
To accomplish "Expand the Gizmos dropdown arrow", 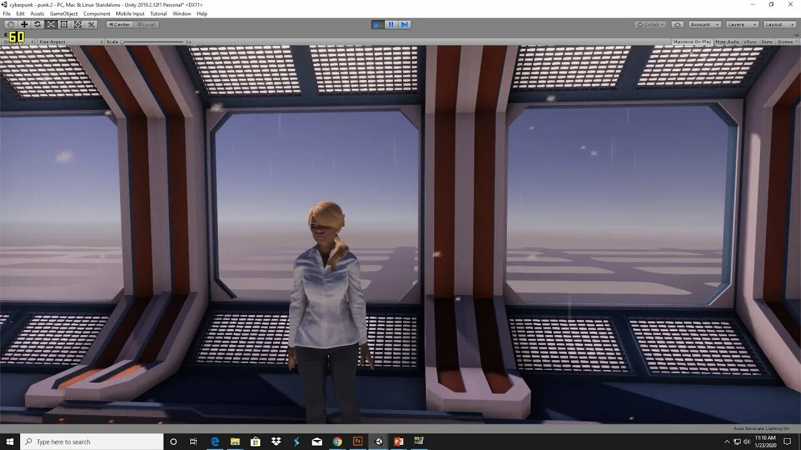I will pos(796,42).
